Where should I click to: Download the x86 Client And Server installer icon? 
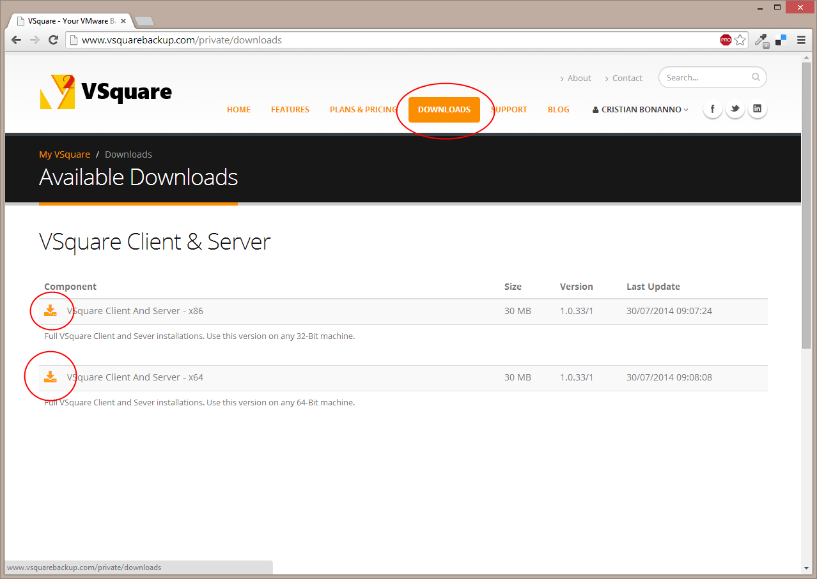(51, 311)
